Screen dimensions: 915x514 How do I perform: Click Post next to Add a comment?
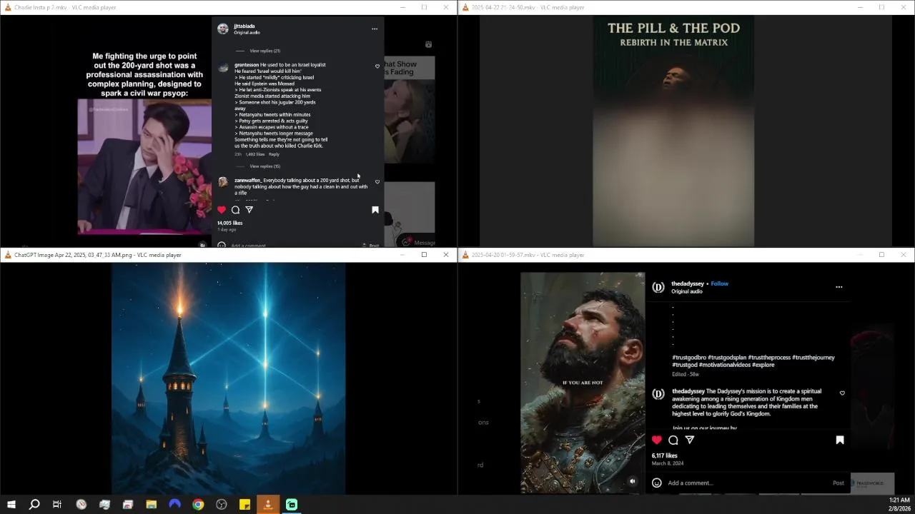(x=839, y=483)
